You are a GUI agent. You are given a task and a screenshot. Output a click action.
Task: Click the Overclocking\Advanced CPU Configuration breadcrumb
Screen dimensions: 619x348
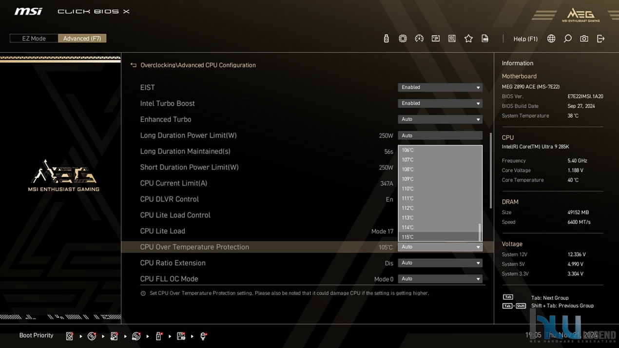pyautogui.click(x=198, y=65)
